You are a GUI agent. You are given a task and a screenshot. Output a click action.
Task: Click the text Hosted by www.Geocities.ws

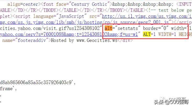point(84,40)
